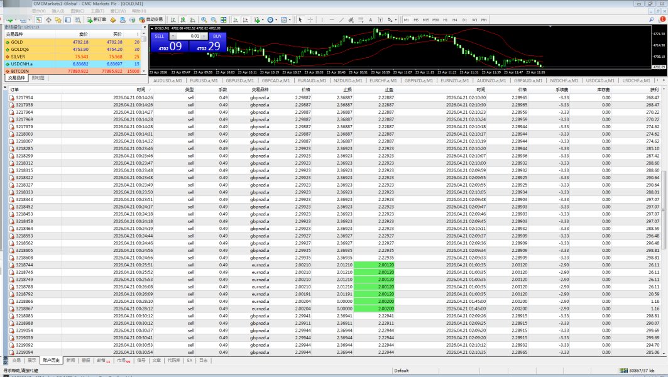Switch timeframe to H4
The height and width of the screenshot is (377, 668).
click(454, 19)
